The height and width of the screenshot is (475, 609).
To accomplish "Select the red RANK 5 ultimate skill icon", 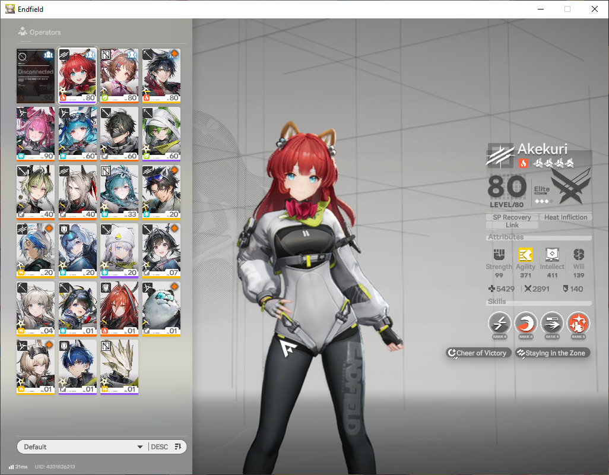I will [578, 323].
